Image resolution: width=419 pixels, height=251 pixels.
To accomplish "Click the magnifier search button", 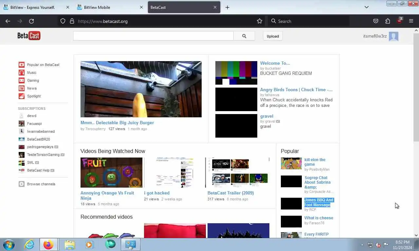I will point(244,36).
